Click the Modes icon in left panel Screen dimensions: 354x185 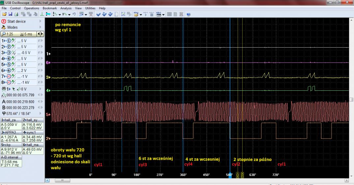coord(4,28)
